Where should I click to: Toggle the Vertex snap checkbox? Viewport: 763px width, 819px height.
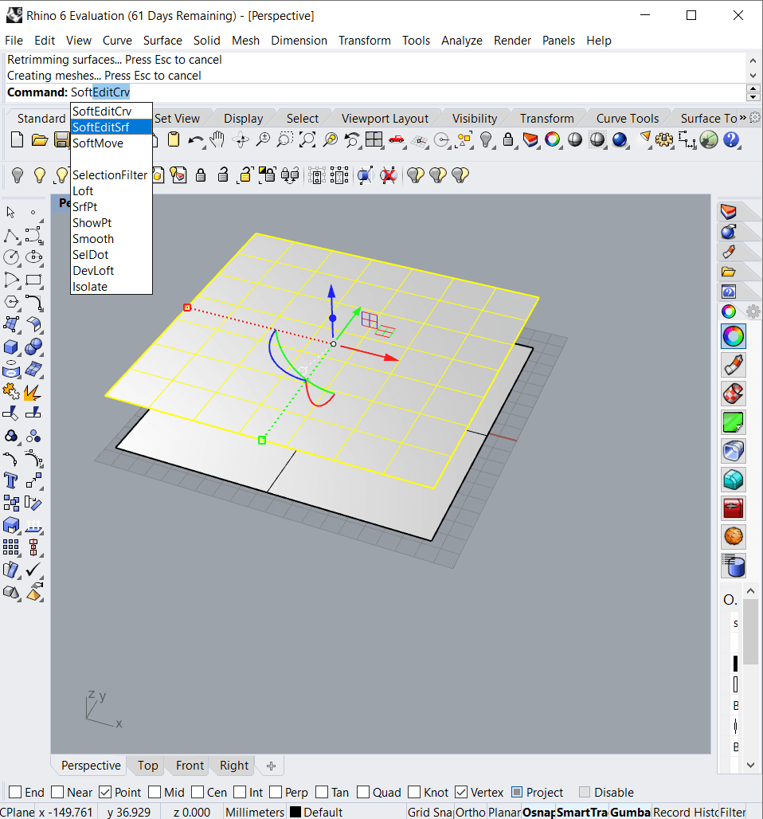point(461,792)
